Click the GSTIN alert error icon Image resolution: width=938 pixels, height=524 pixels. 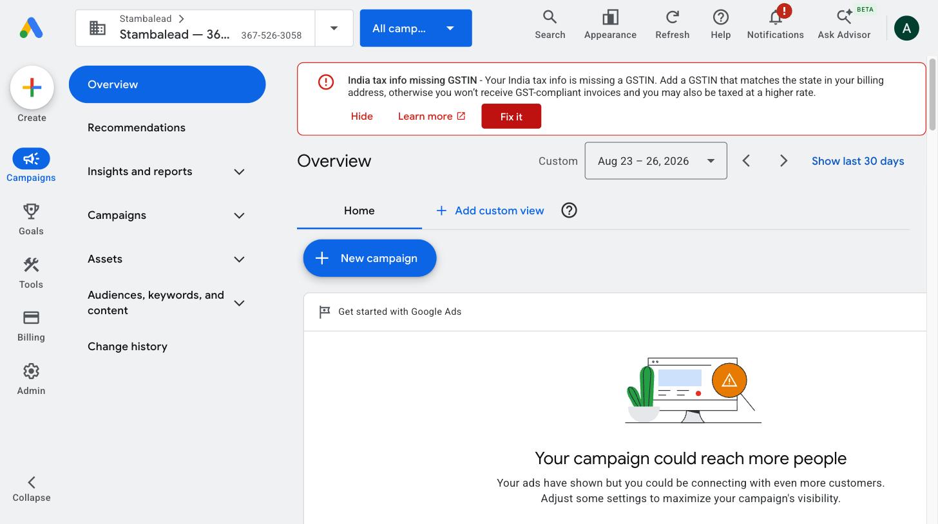pos(326,82)
